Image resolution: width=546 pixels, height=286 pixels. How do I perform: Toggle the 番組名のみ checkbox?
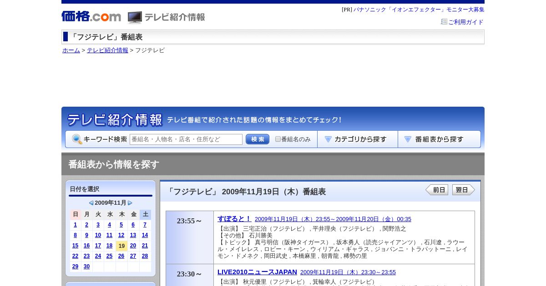coord(278,139)
